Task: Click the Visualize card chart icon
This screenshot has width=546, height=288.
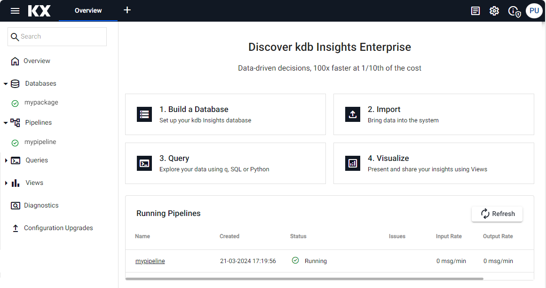Action: click(352, 163)
